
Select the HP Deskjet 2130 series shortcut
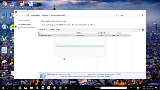(4, 64)
